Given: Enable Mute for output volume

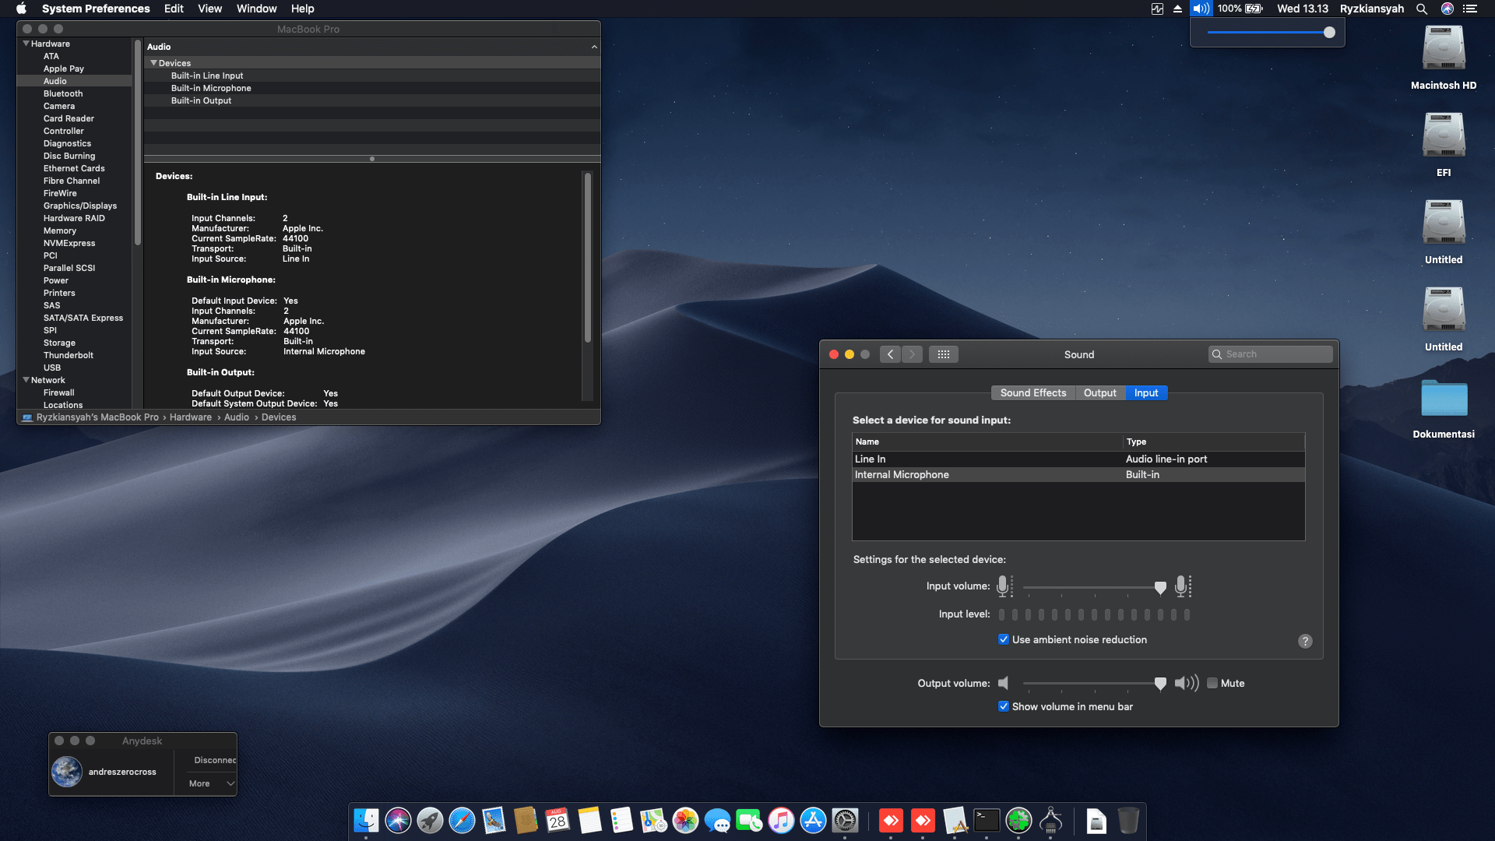Looking at the screenshot, I should (x=1212, y=683).
